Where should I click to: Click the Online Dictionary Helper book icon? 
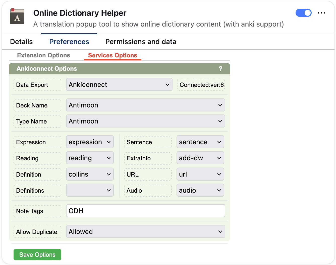coord(17,17)
